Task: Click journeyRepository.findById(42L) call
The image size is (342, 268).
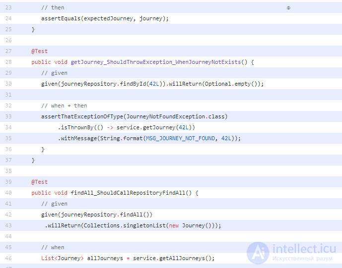Action: (112, 84)
